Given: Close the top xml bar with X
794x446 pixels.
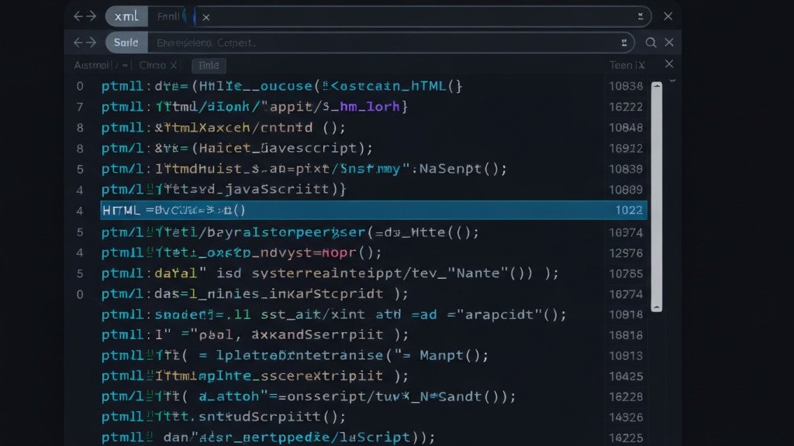Looking at the screenshot, I should (668, 16).
